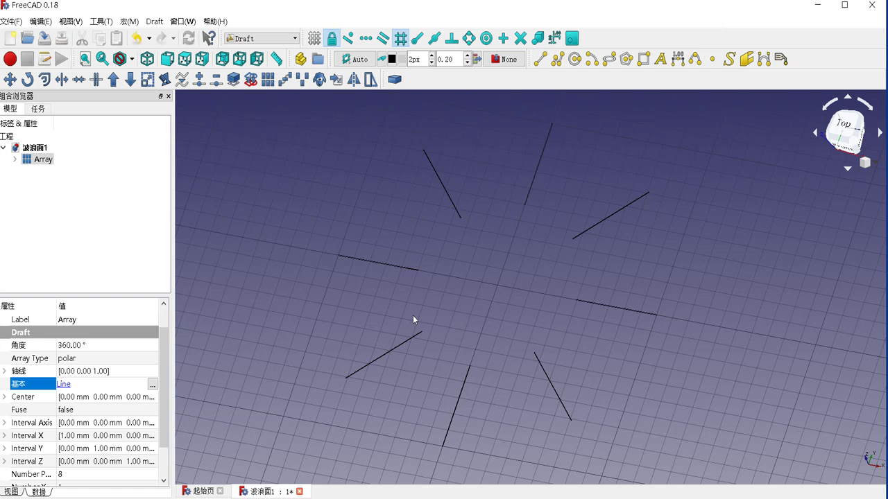Open the draw style dropdown arrow
This screenshot has width=888, height=499.
point(132,59)
